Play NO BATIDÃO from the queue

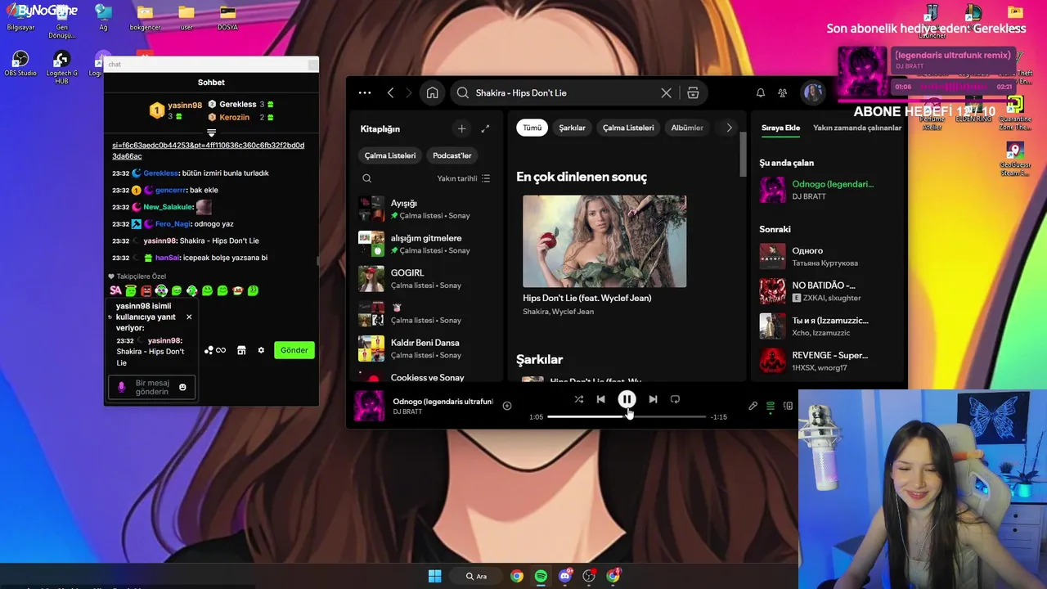click(x=828, y=291)
